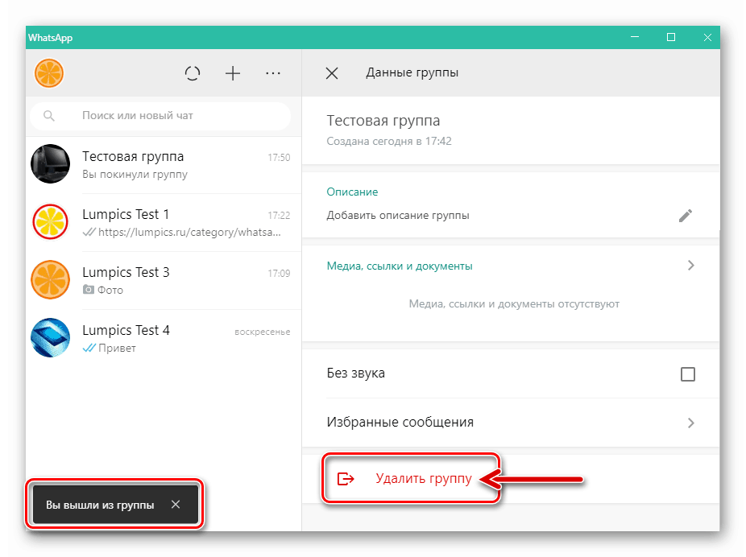Click the Тестовая группа title in group info
Image resolution: width=746 pixels, height=557 pixels.
(383, 121)
